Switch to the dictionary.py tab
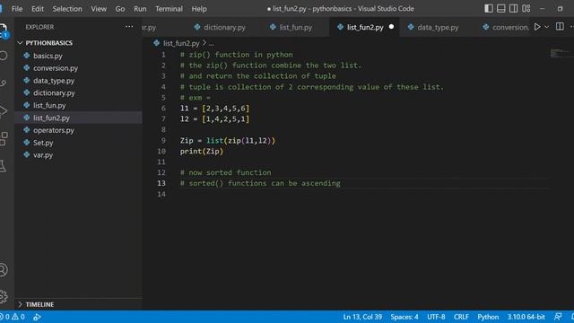This screenshot has width=574, height=323. pyautogui.click(x=220, y=27)
